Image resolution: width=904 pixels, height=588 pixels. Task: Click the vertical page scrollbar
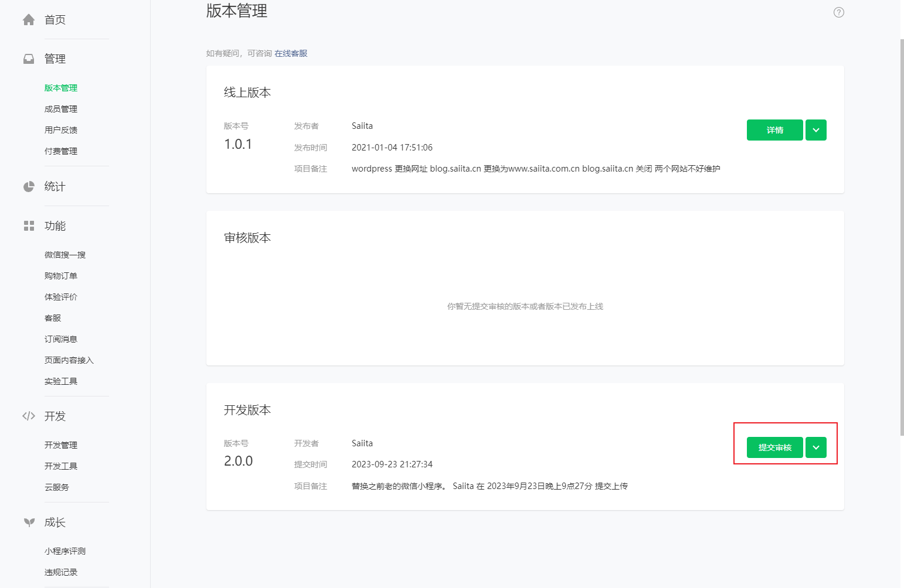[x=902, y=234]
